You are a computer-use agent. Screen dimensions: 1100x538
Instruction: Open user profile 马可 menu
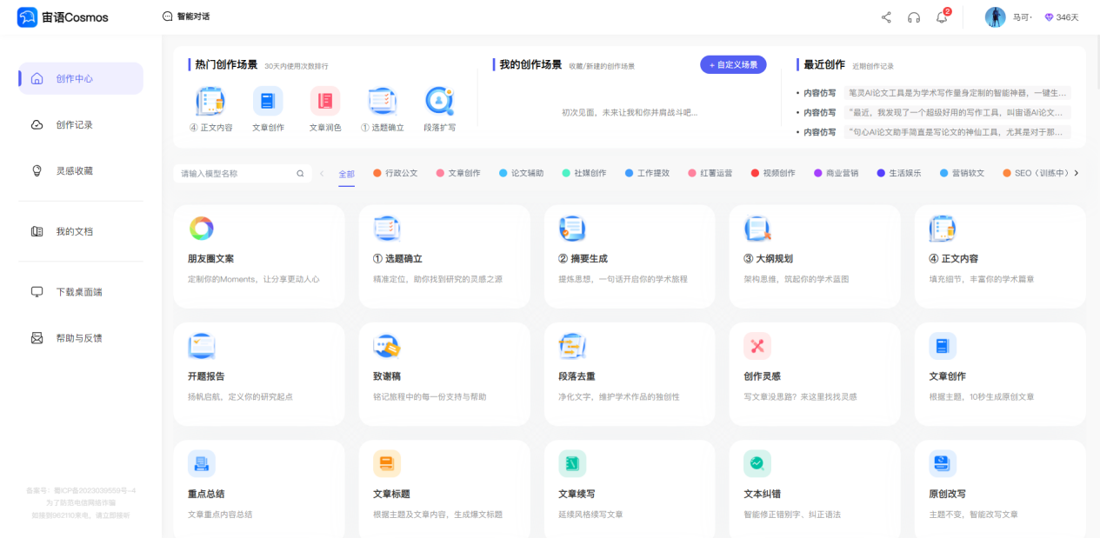tap(1009, 17)
